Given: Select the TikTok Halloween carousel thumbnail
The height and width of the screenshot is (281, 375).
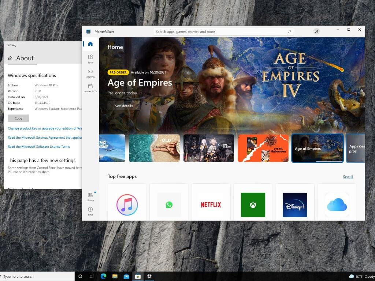Looking at the screenshot, I should (263, 148).
